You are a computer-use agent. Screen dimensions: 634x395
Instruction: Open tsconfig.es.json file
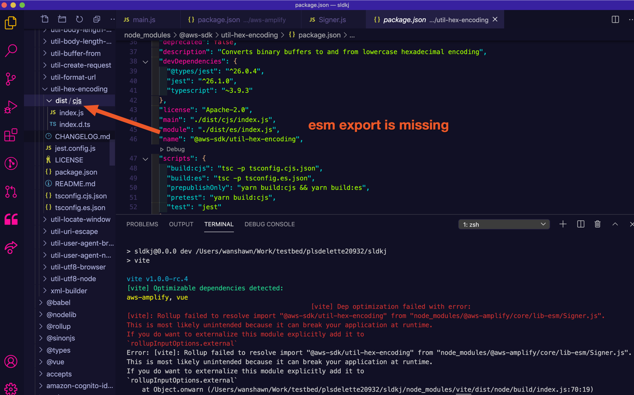point(70,207)
